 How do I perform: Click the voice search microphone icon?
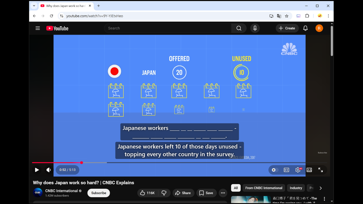(255, 28)
